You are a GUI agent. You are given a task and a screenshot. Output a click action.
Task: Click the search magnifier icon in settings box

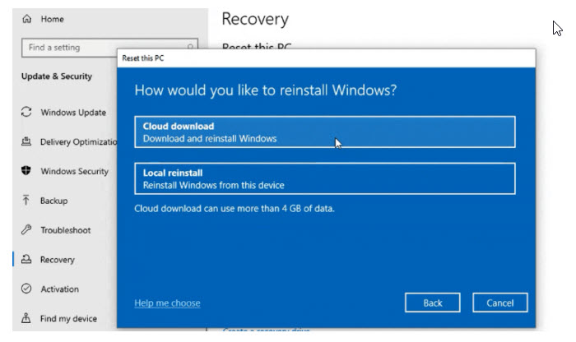tap(191, 48)
